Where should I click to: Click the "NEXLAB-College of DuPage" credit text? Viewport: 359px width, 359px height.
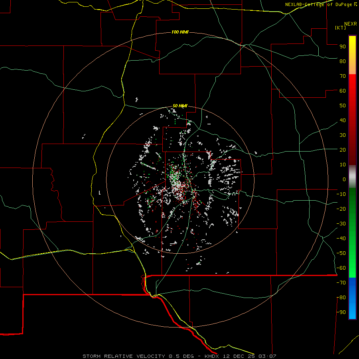(x=319, y=4)
